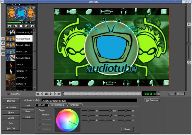The height and width of the screenshot is (135, 192).
Task: Click the camera icon in left sidebar
Action: pos(3,54)
